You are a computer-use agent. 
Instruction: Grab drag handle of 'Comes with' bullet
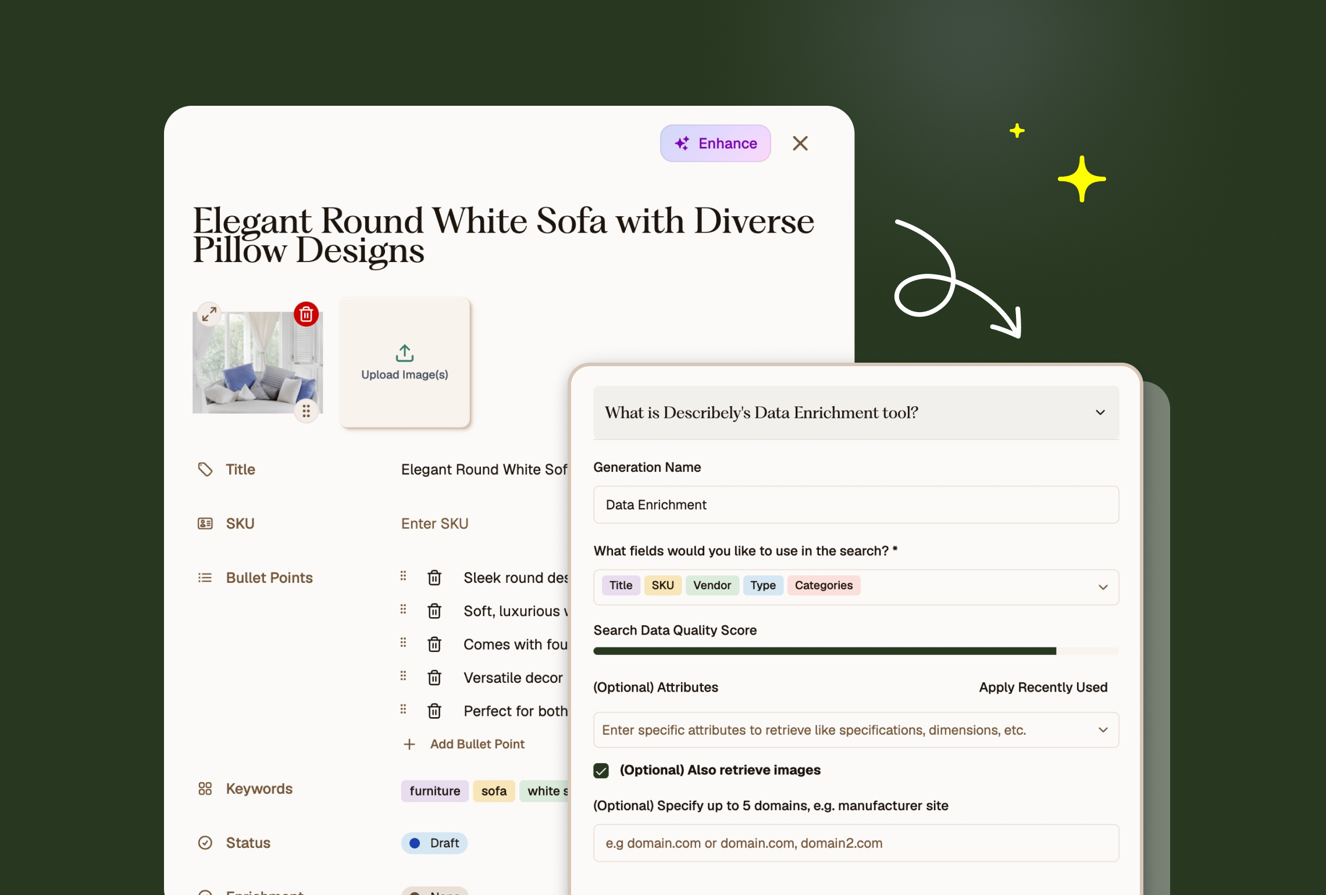click(x=403, y=643)
